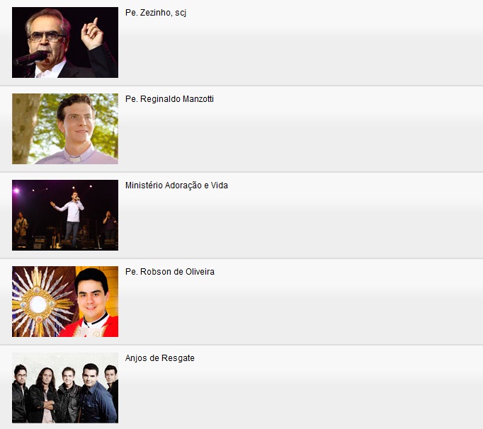Screen dimensions: 483x429
Task: Click the "Pe. Robson de Oliveira" label
Action: pos(170,272)
